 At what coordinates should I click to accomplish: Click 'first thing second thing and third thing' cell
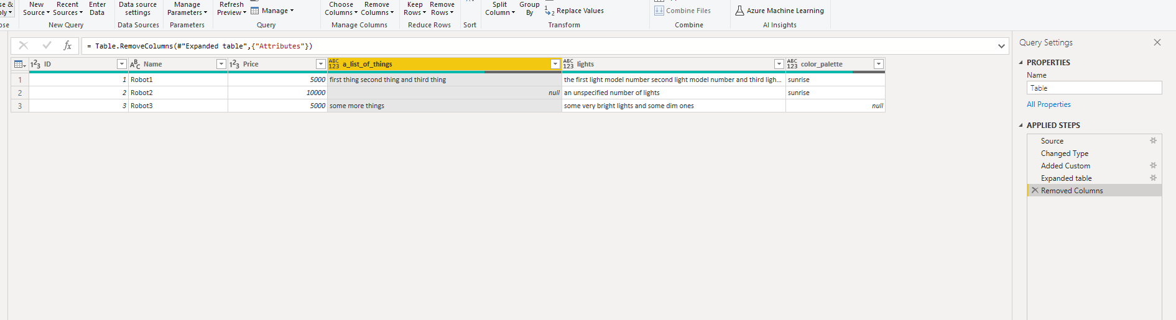[x=444, y=80]
